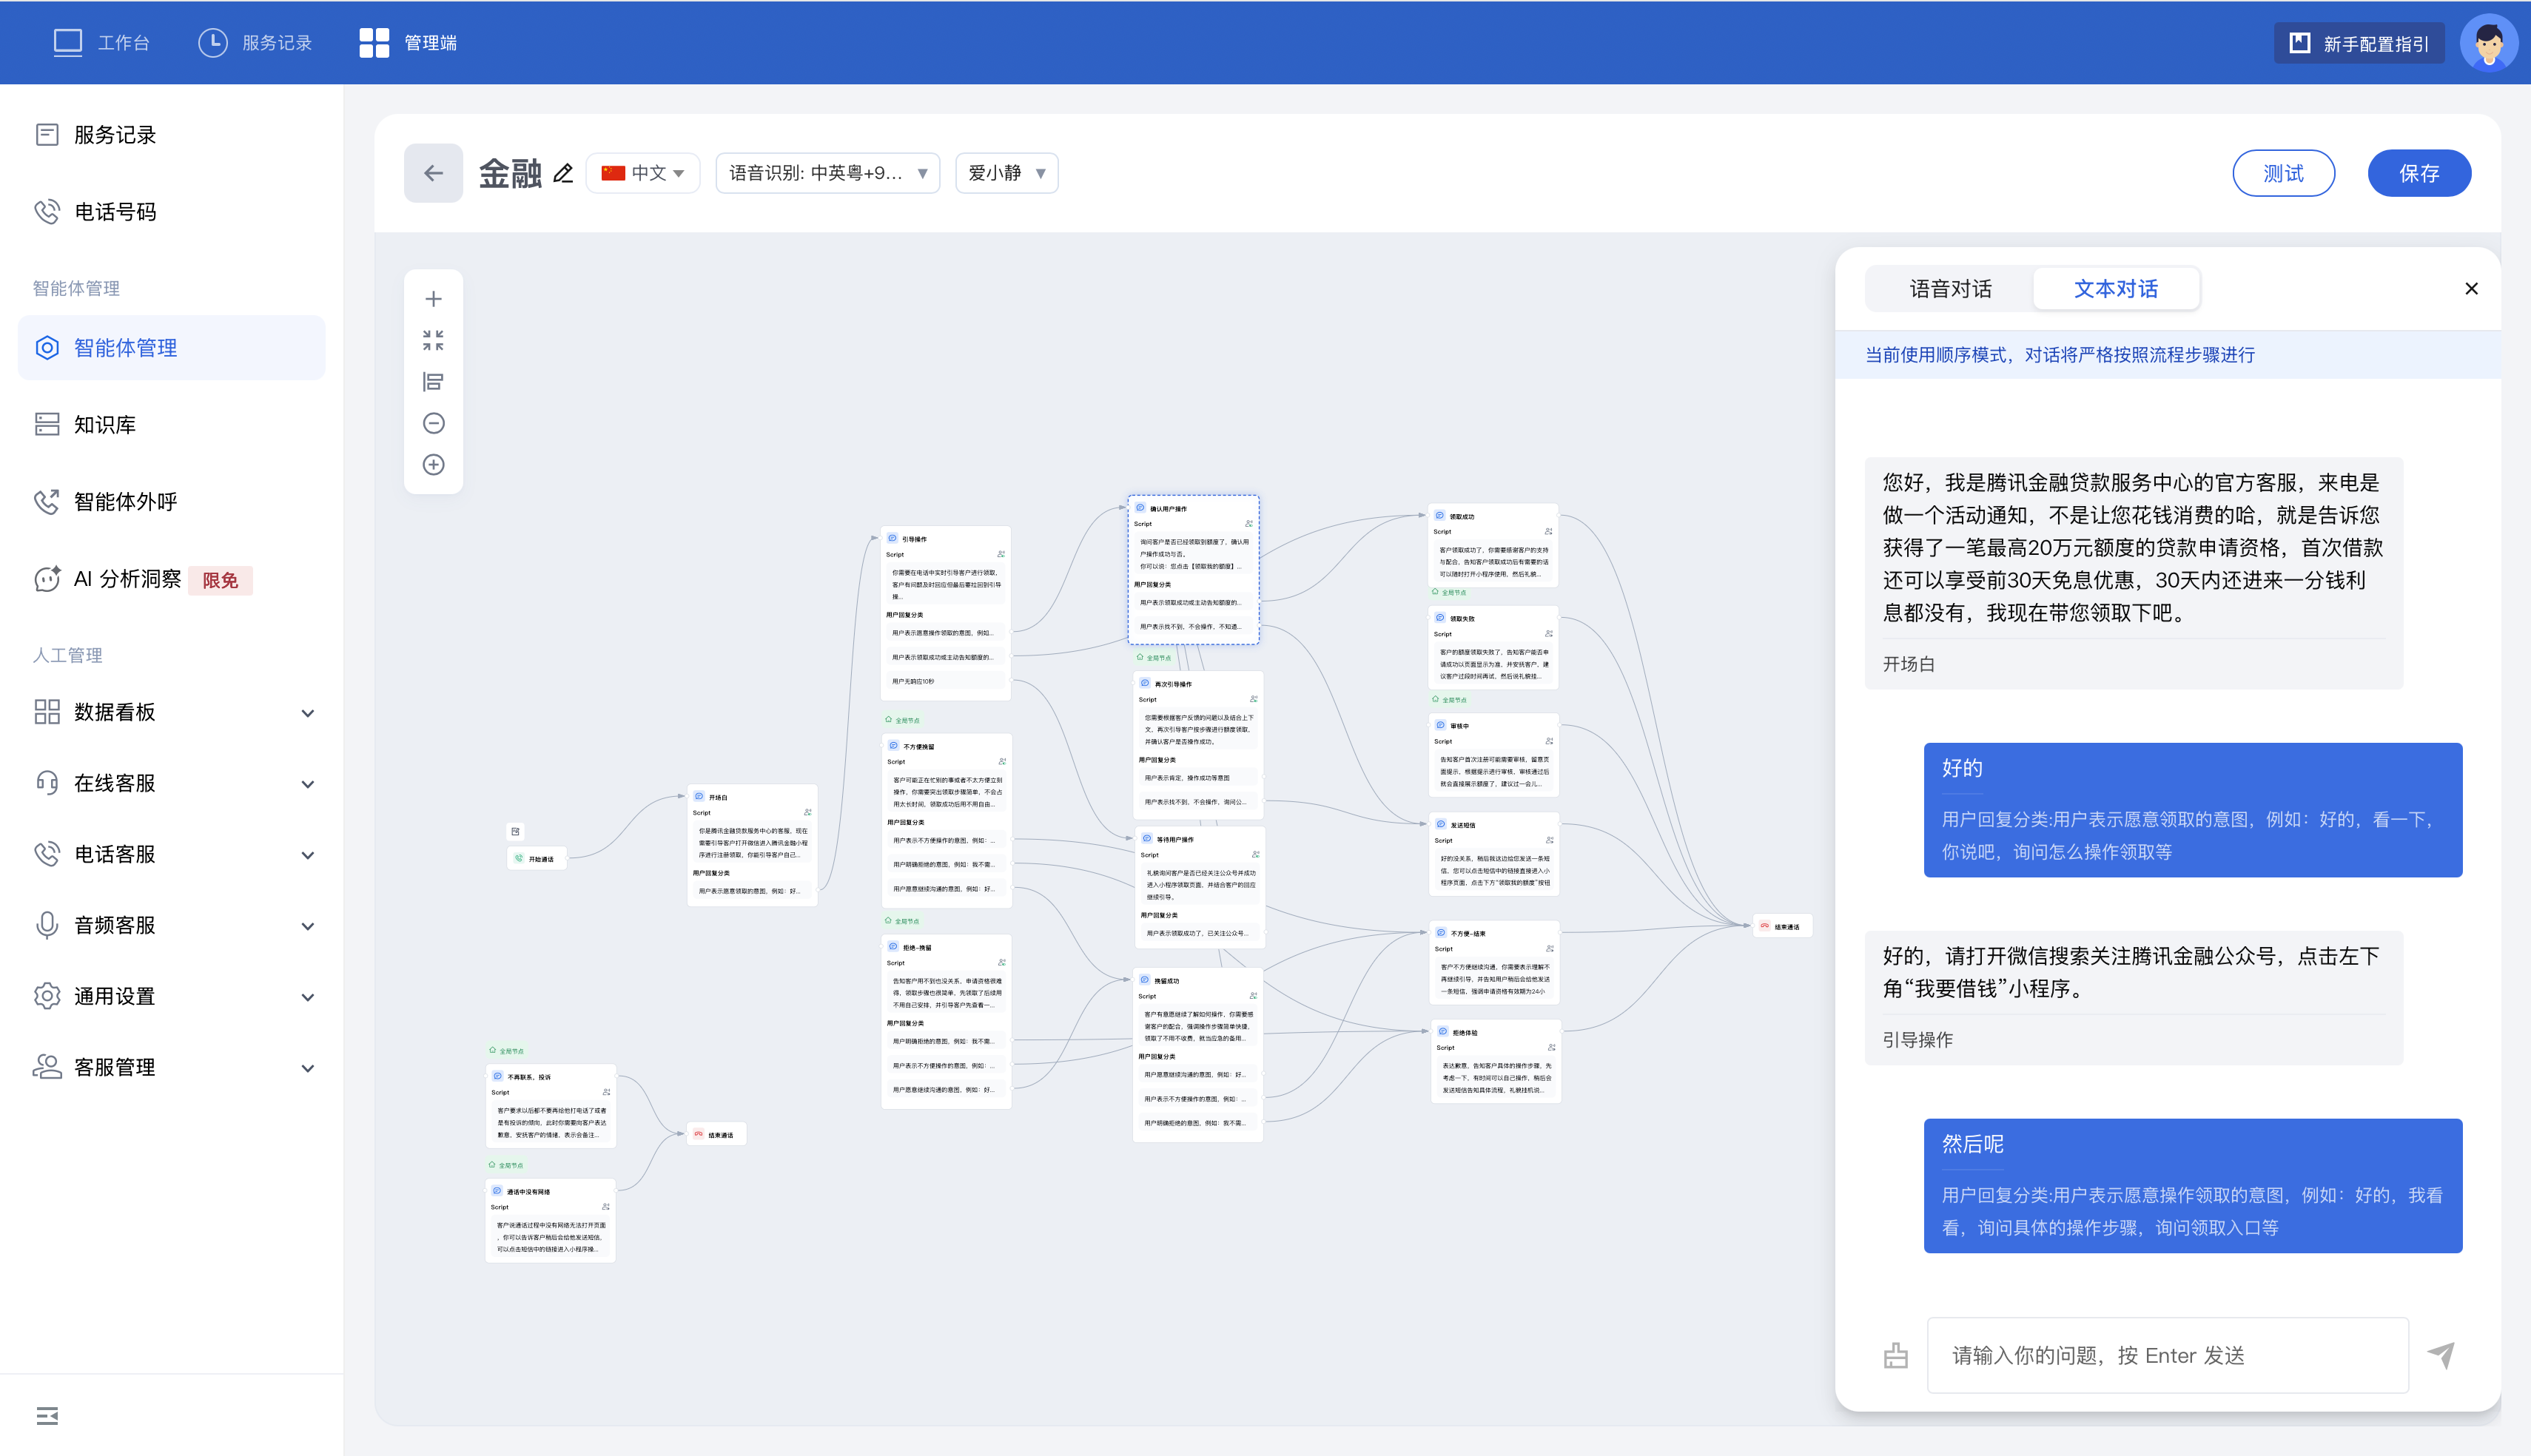Open the 中文 language dropdown
This screenshot has height=1456, width=2531.
pyautogui.click(x=643, y=173)
